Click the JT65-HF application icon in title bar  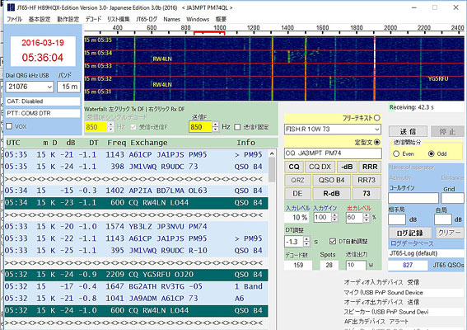(x=11, y=7)
